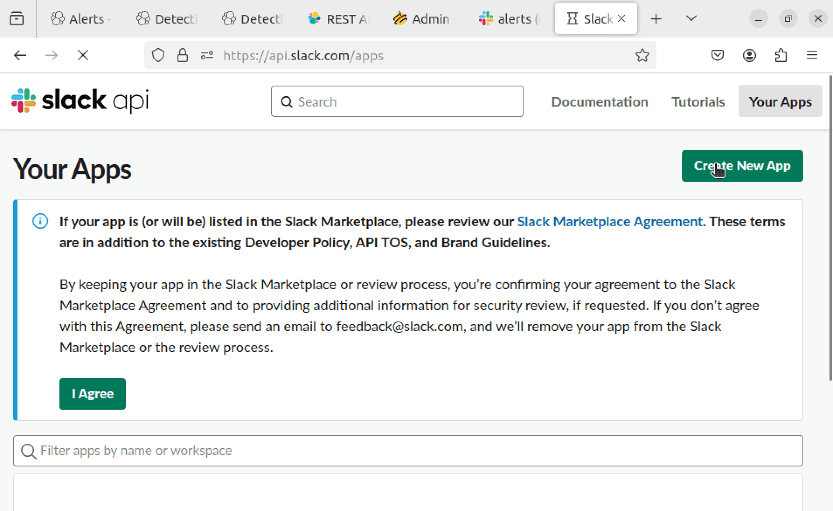Viewport: 833px width, 511px height.
Task: Switch to the second Detecti browser tab
Action: point(252,19)
